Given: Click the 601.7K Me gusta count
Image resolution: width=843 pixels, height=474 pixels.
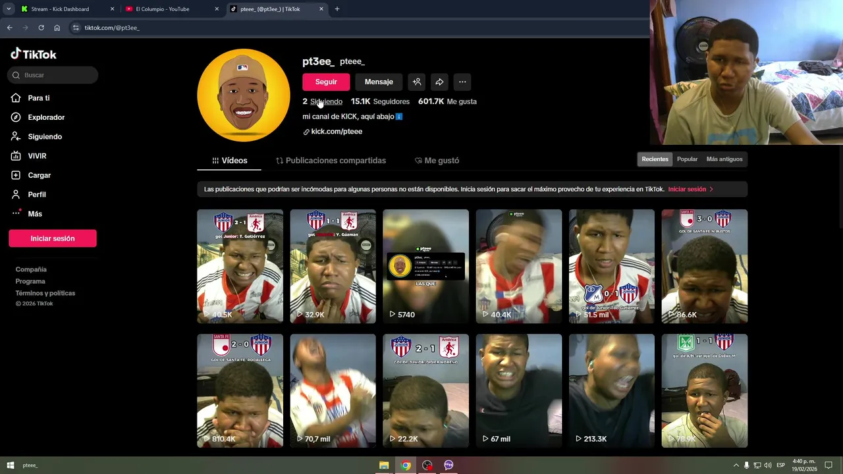Looking at the screenshot, I should click(x=447, y=101).
